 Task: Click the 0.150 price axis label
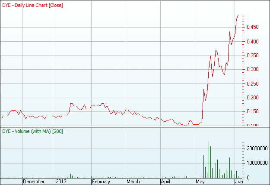[x=253, y=111]
